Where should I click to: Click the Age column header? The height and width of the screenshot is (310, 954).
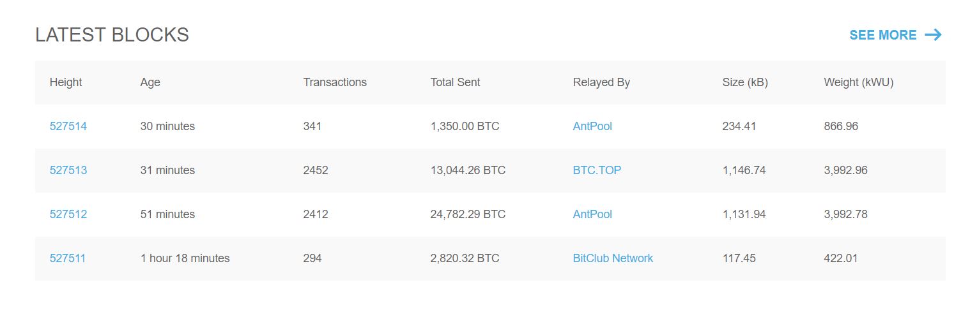150,82
